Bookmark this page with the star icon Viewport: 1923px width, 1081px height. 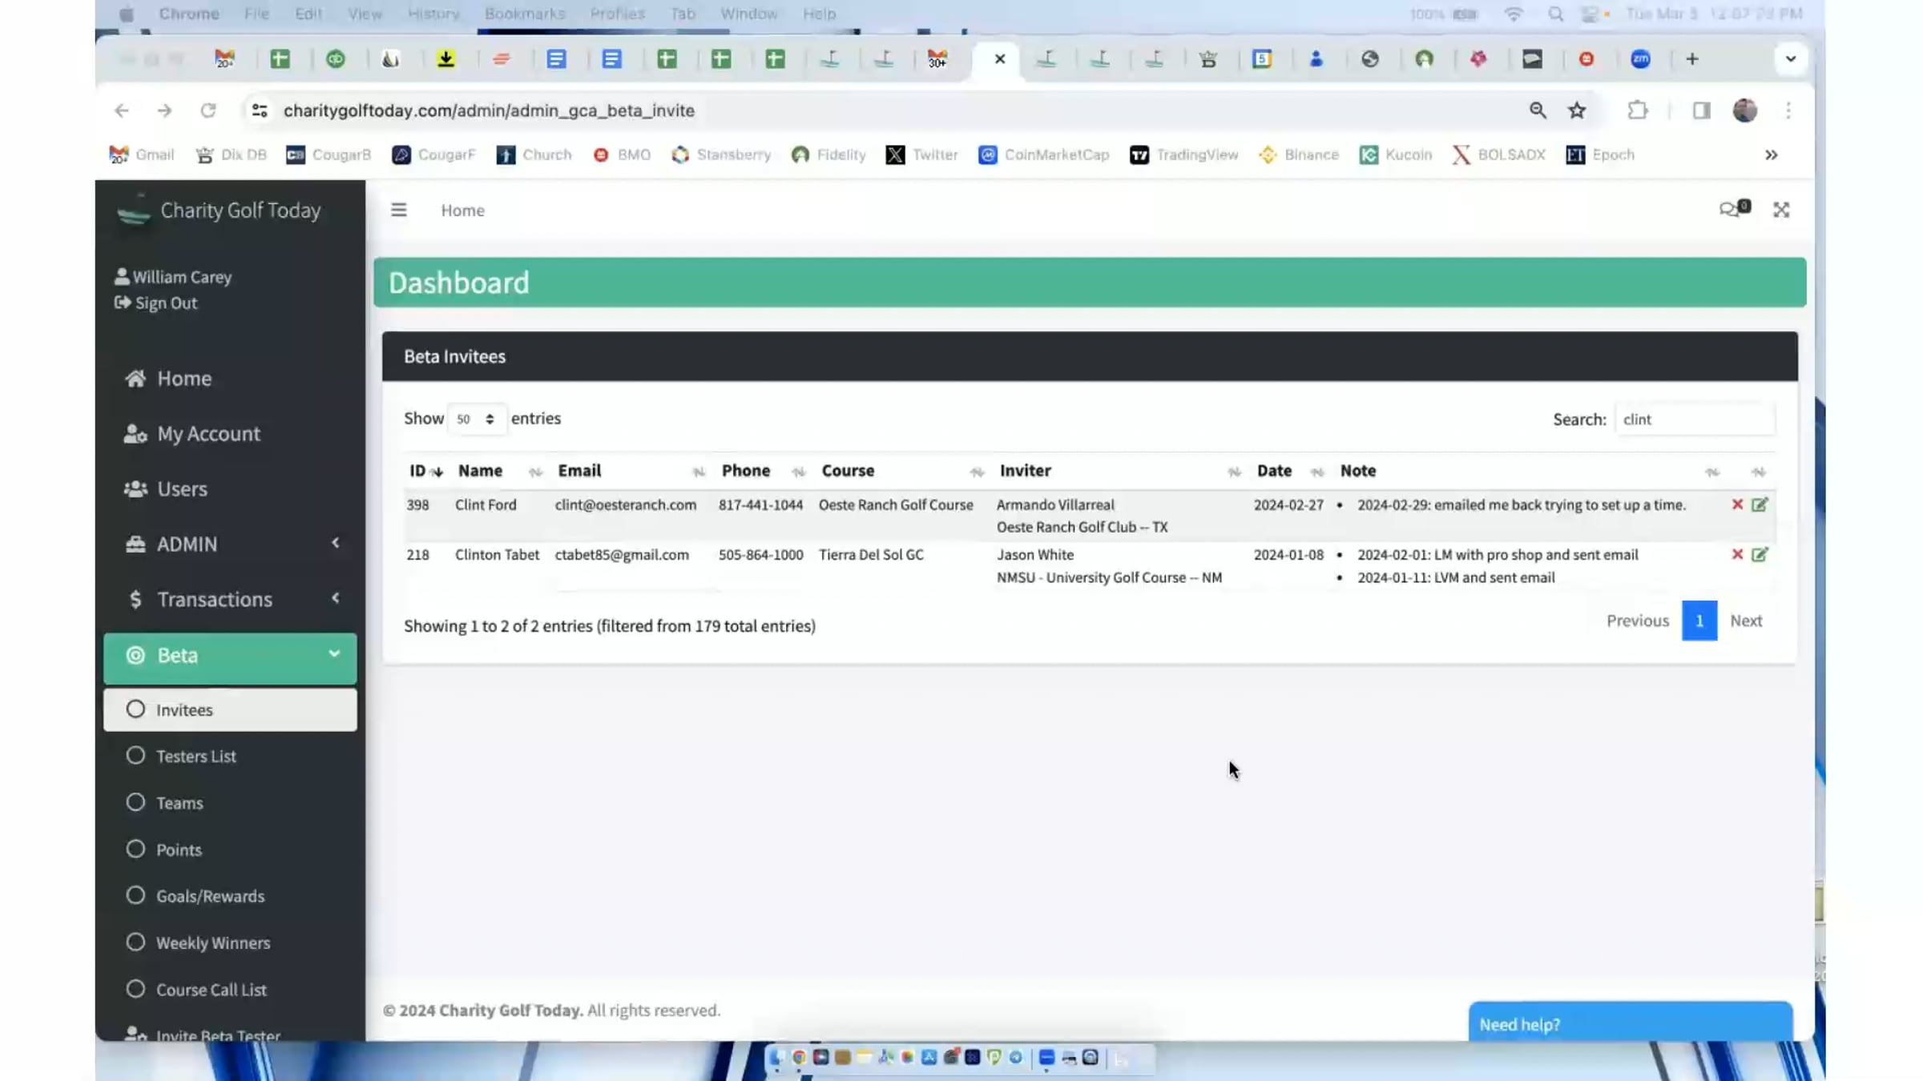[x=1576, y=111]
